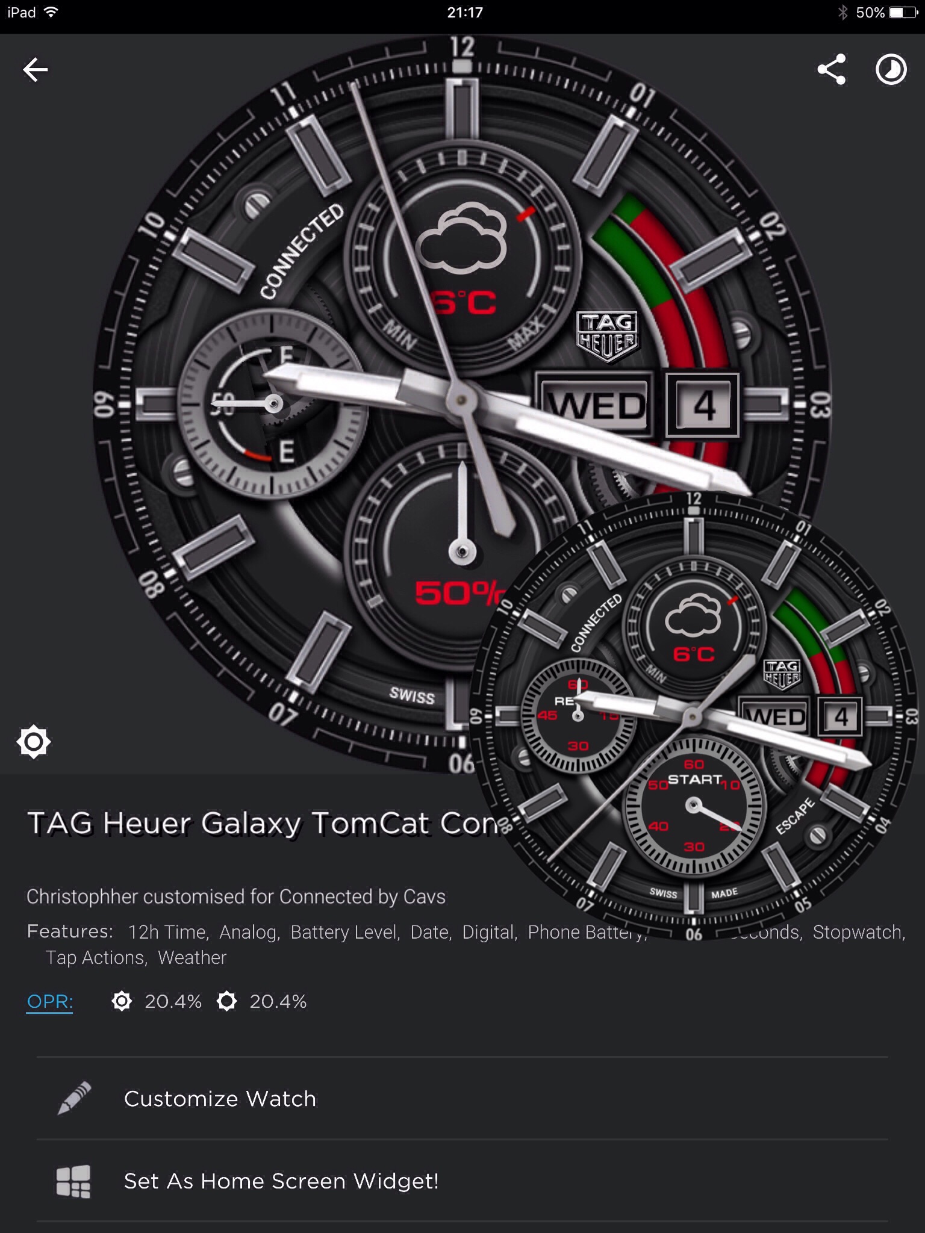The image size is (925, 1233).
Task: Click the first OPR brightness icon
Action: pos(122,1001)
